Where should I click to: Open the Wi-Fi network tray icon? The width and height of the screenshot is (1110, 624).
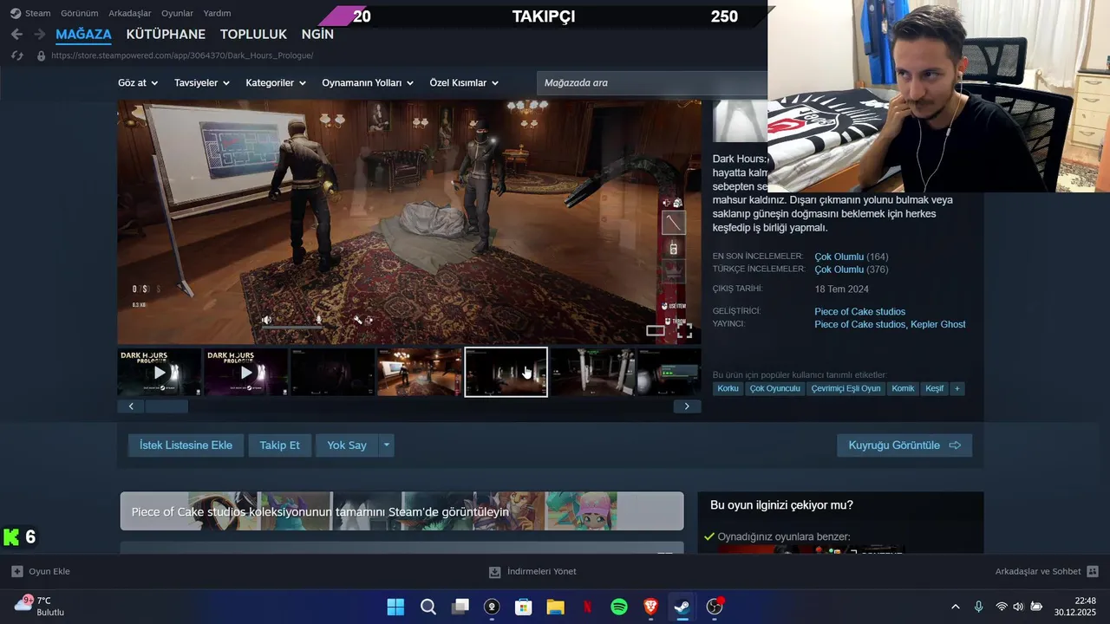click(1002, 607)
